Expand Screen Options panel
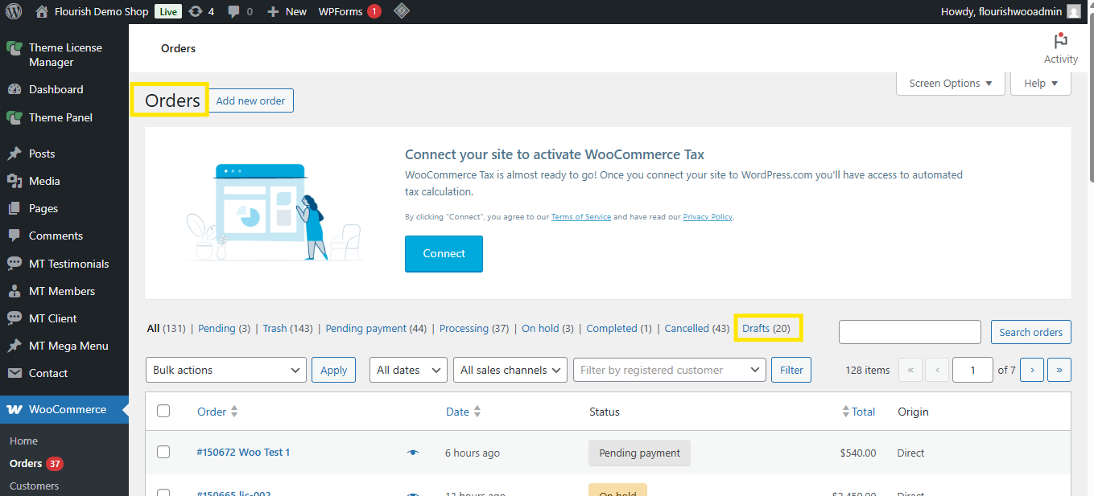This screenshot has height=496, width=1094. pyautogui.click(x=951, y=83)
